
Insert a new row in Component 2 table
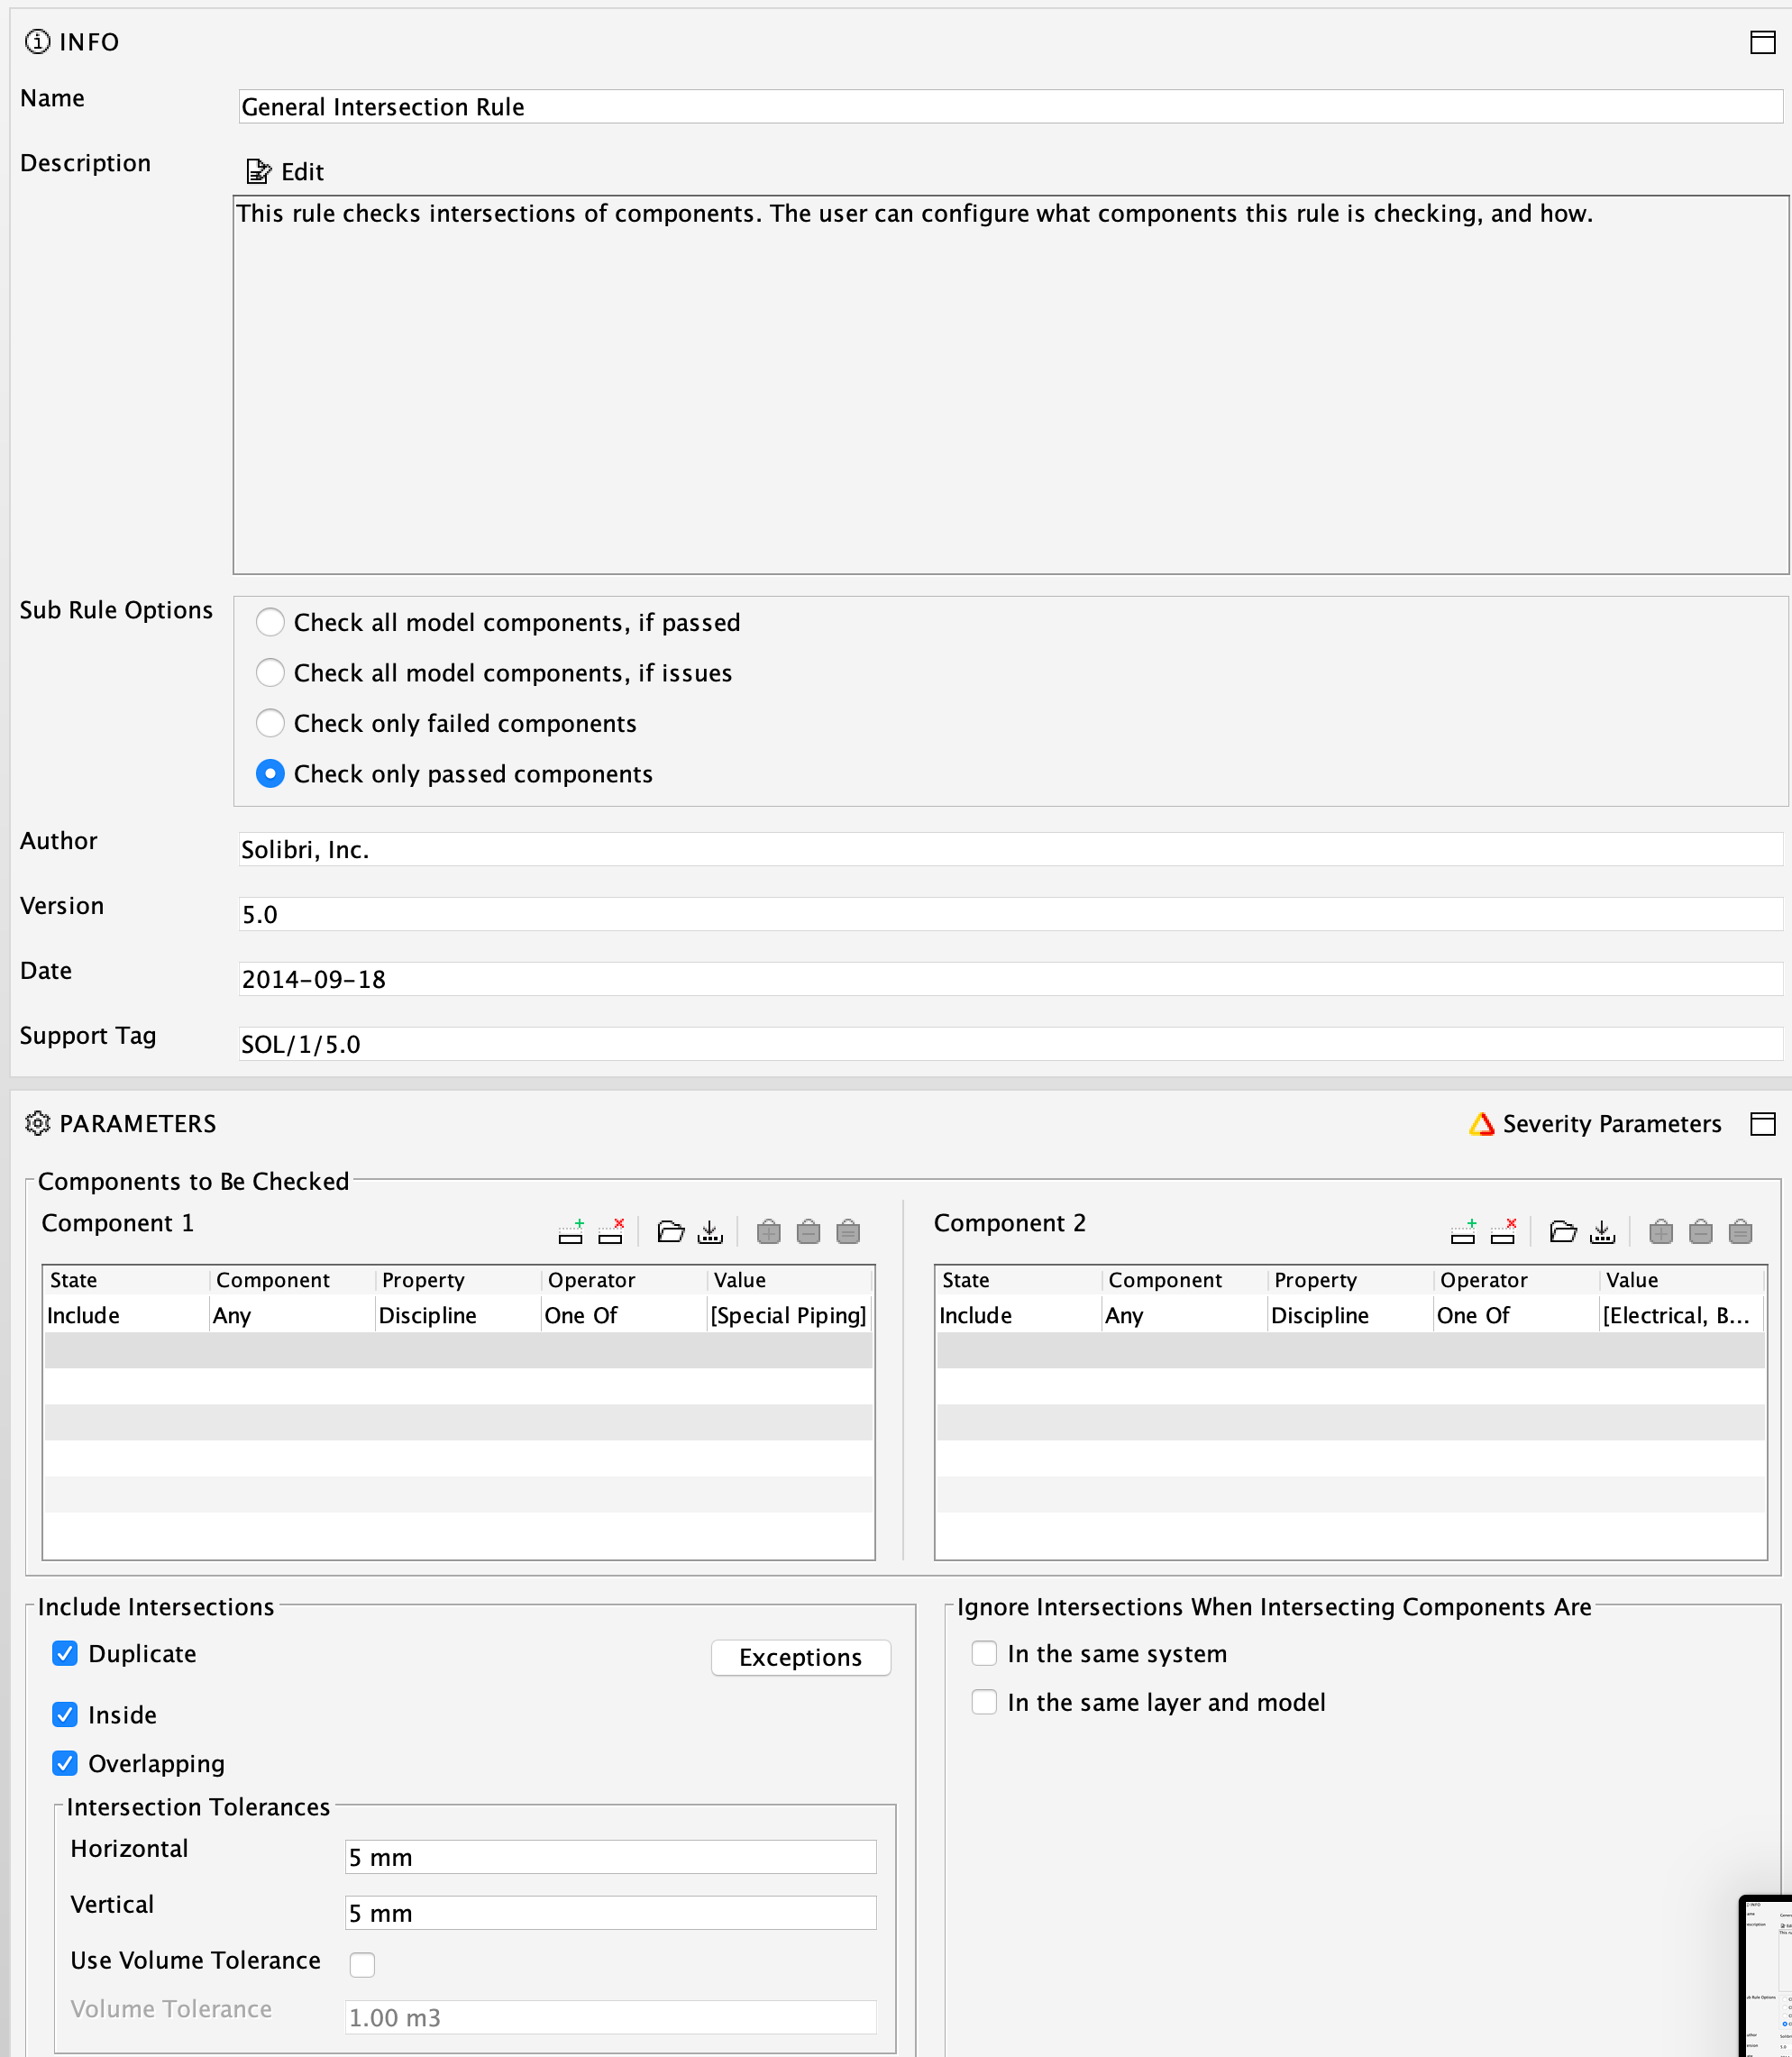pyautogui.click(x=1463, y=1231)
